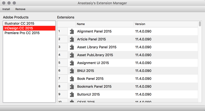Select the Assignment UI 2015 name
This screenshot has height=111, width=205.
click(x=93, y=63)
